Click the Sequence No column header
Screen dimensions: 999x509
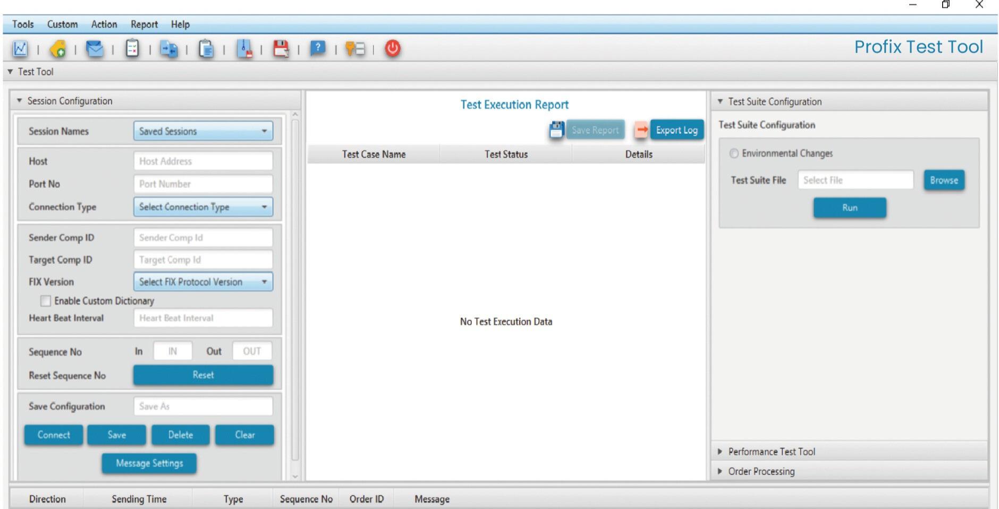click(x=306, y=499)
